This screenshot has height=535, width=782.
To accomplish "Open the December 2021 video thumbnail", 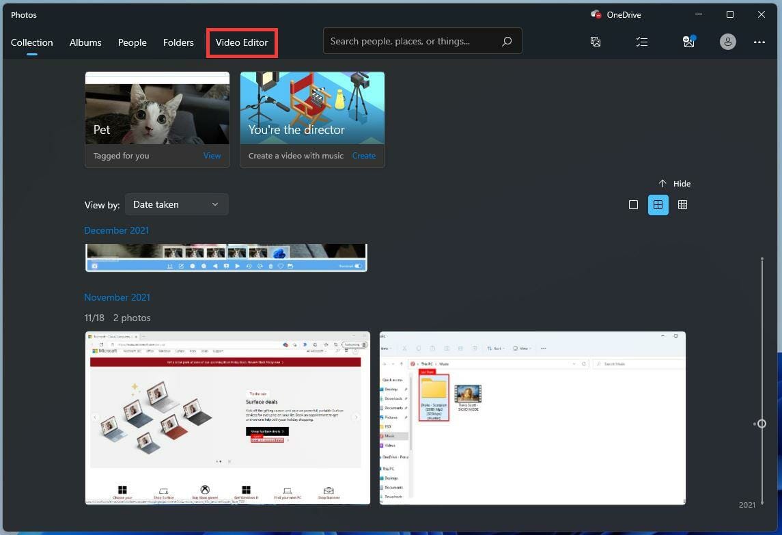I will pyautogui.click(x=226, y=258).
